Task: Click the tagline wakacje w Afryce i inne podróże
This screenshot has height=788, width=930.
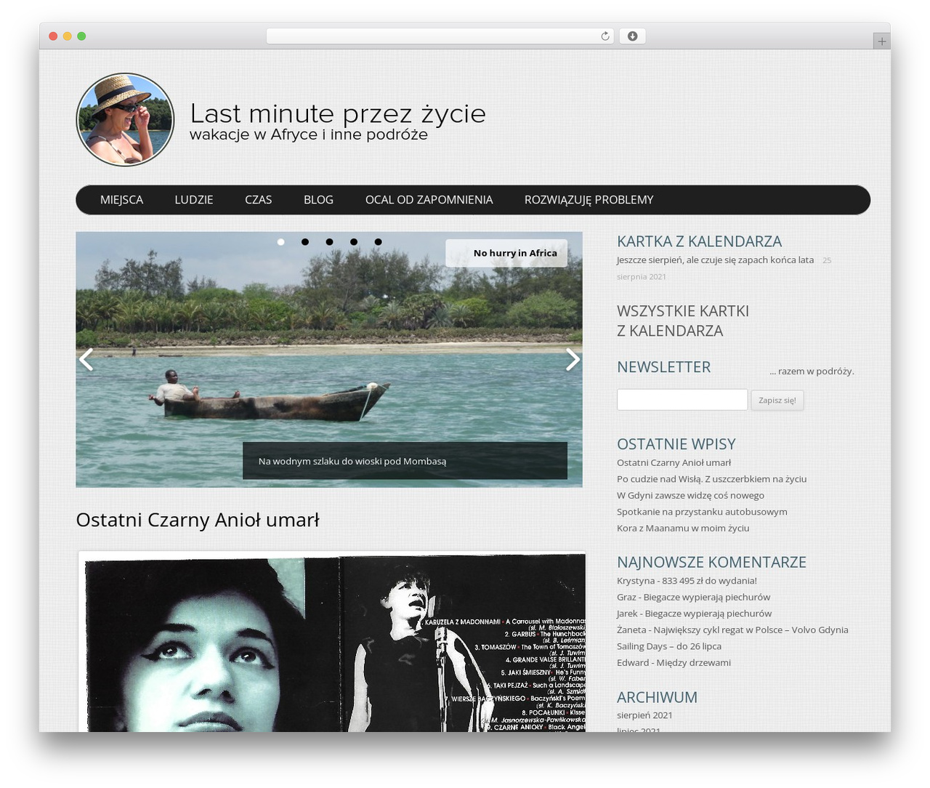Action: tap(309, 134)
